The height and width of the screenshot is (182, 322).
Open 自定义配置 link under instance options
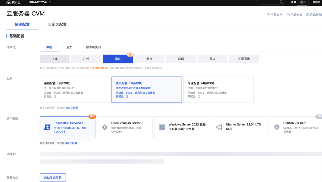(x=72, y=108)
